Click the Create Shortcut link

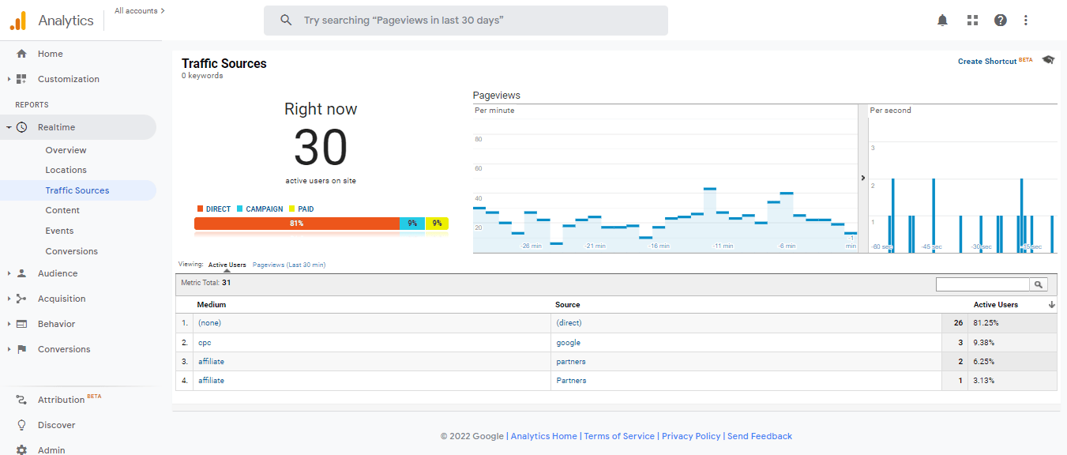pyautogui.click(x=987, y=61)
